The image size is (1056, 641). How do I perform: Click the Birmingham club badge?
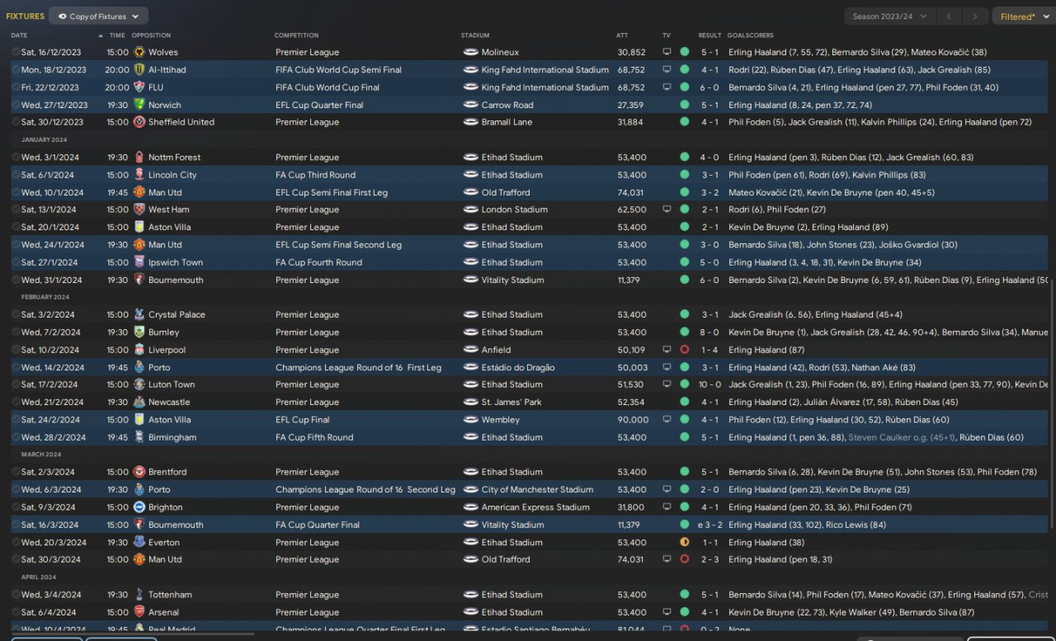point(139,437)
